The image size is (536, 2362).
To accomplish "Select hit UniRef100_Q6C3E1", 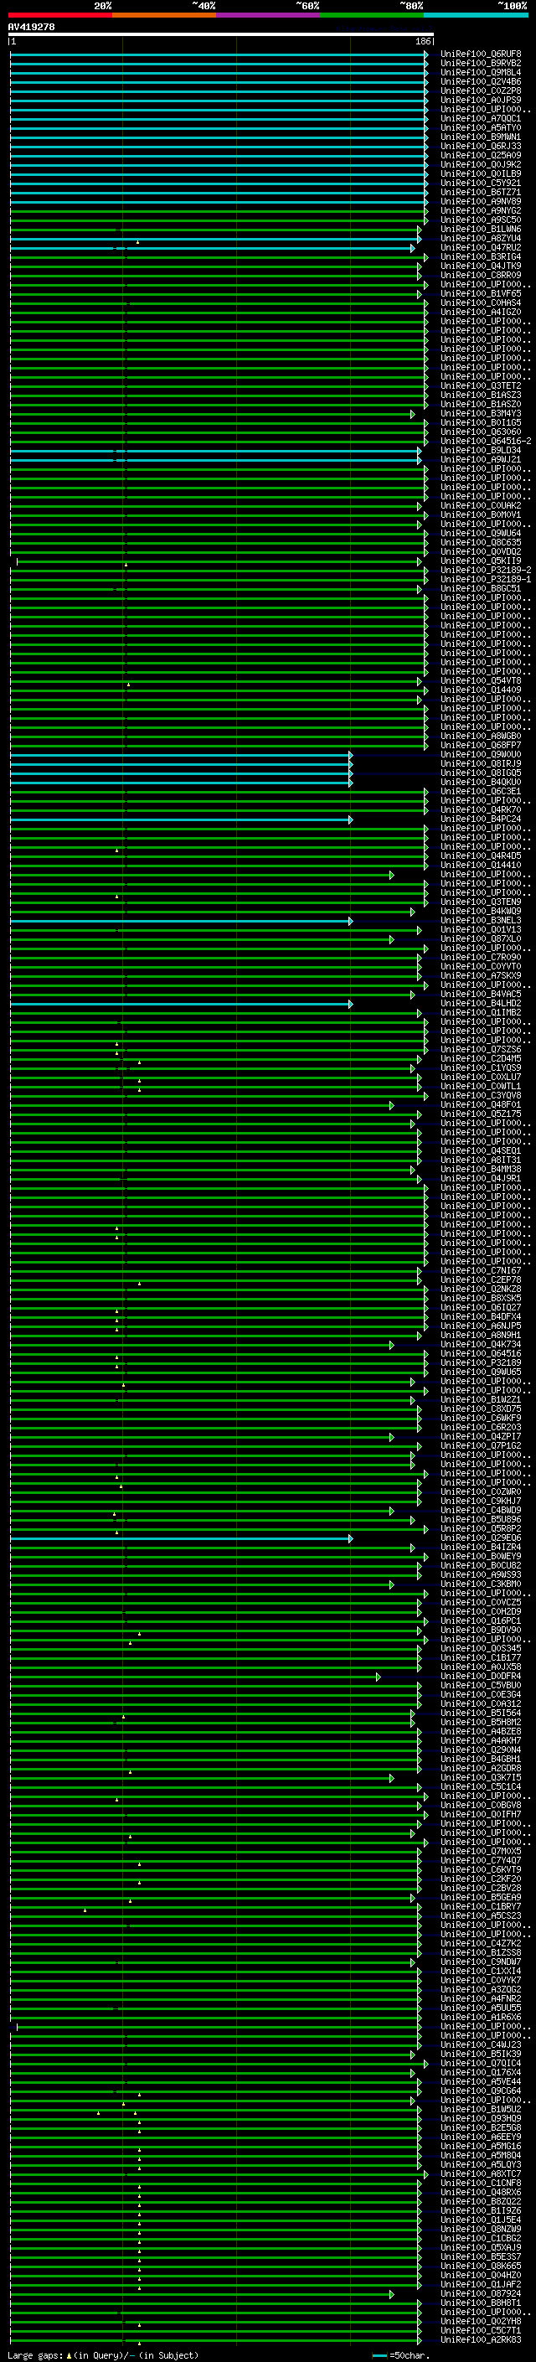I will click(481, 791).
